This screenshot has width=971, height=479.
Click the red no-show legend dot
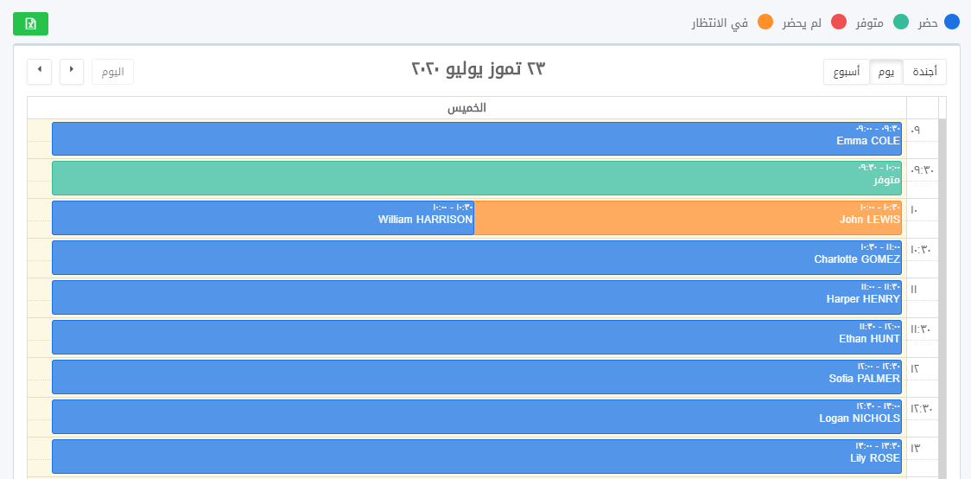[x=839, y=22]
